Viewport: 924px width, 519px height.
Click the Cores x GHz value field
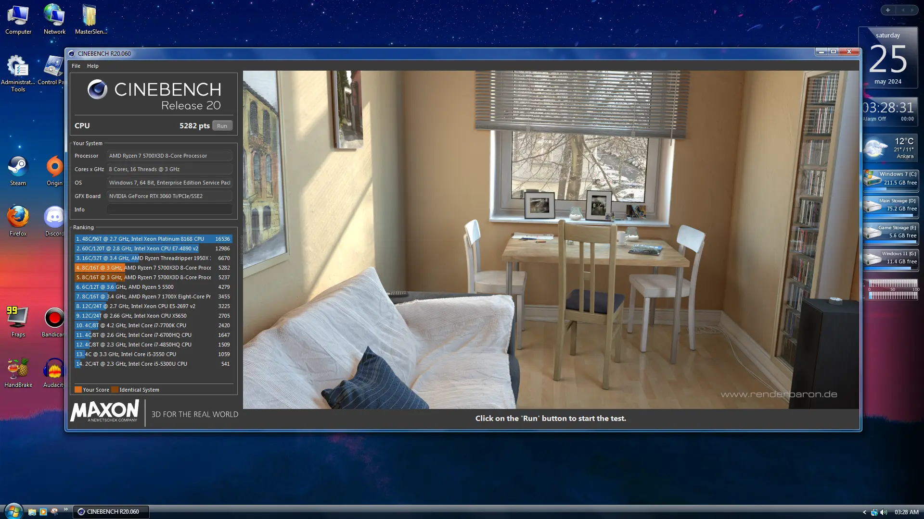pos(169,169)
